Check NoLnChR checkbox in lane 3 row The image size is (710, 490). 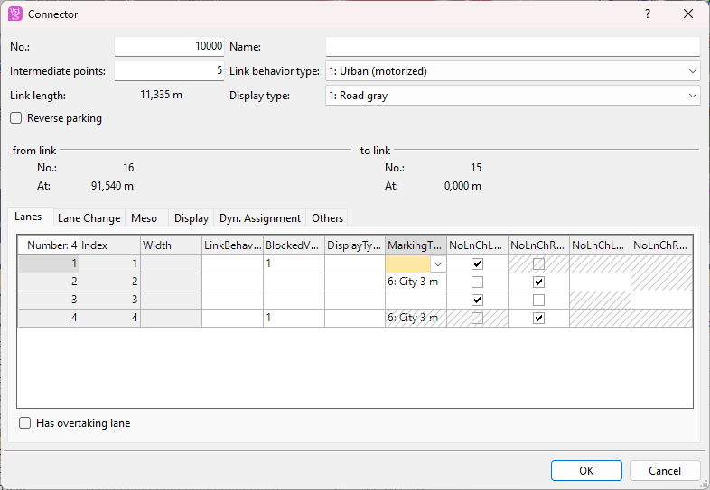[x=538, y=300]
